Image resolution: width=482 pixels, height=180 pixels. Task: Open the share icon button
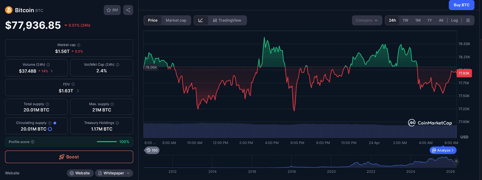tap(128, 10)
